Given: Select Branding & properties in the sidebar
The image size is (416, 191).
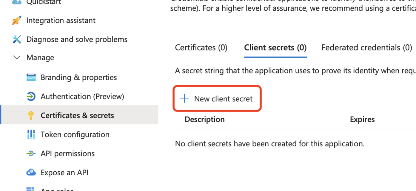Looking at the screenshot, I should (x=78, y=77).
